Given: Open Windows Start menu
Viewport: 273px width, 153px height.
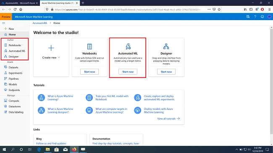Looking at the screenshot, I should [4, 150].
